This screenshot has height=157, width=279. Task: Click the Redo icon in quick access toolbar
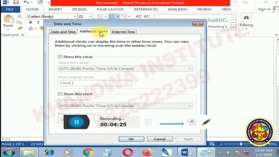click(40, 2)
